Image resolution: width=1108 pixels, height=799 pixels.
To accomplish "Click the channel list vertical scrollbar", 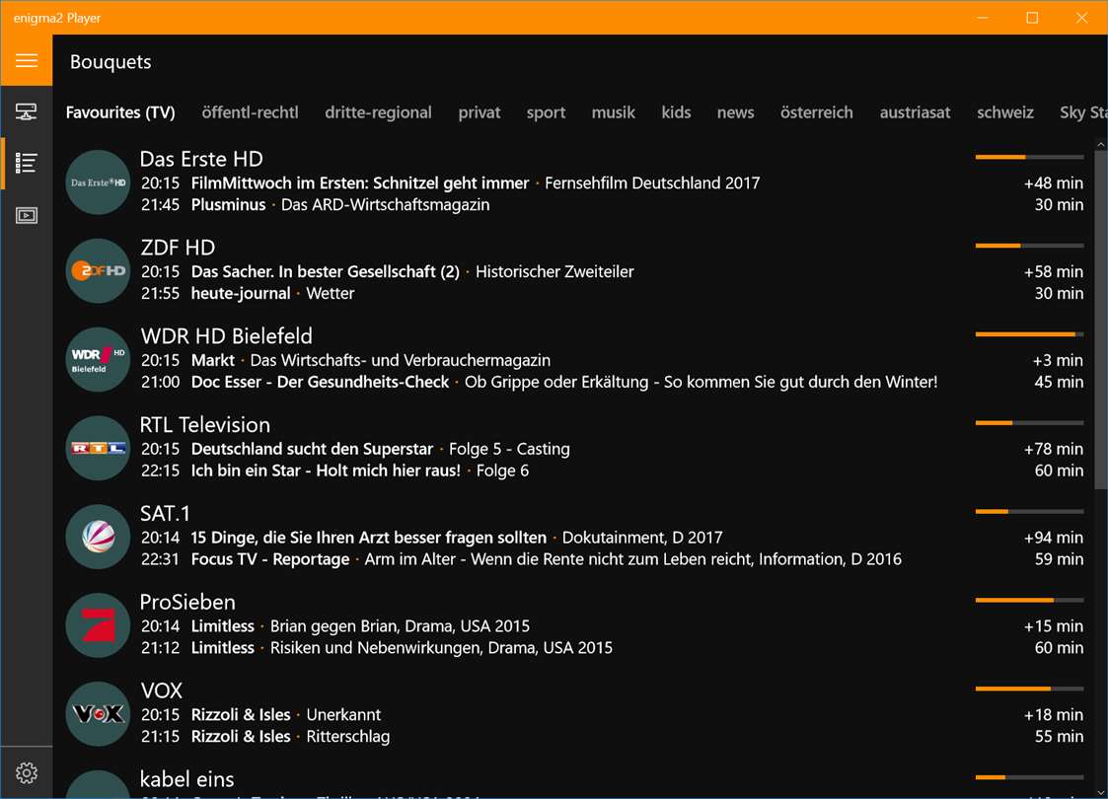I will [1100, 320].
